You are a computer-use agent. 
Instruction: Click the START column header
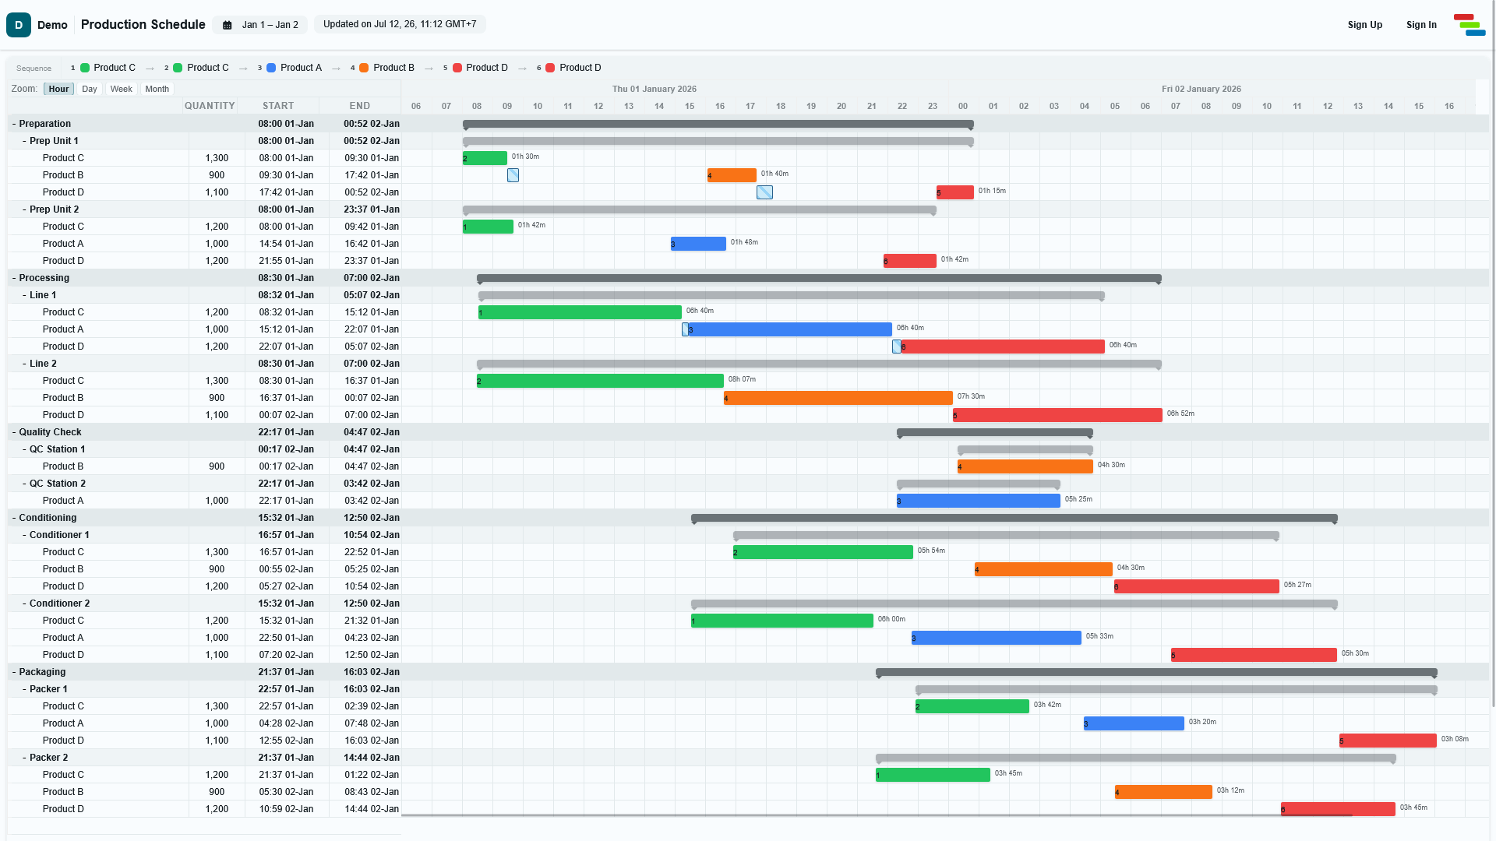278,106
